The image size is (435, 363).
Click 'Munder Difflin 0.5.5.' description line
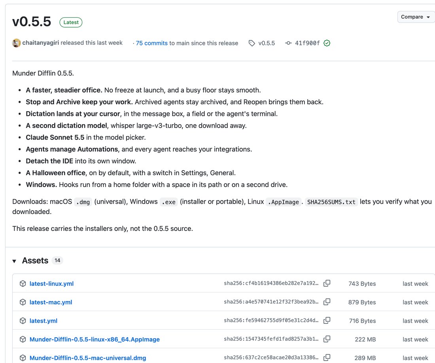coord(43,73)
